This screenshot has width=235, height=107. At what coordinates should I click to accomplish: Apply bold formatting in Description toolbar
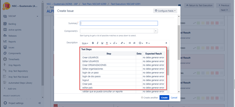[93, 43]
